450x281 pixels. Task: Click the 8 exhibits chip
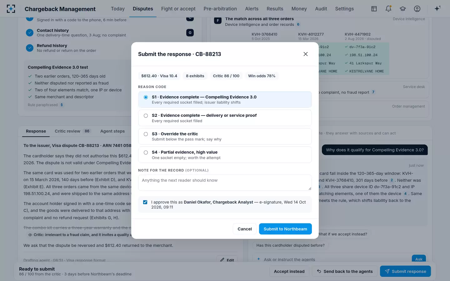point(195,76)
